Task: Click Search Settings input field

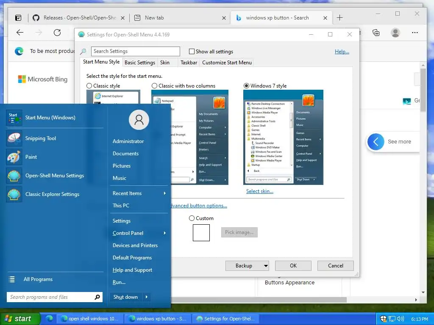Action: click(x=135, y=51)
